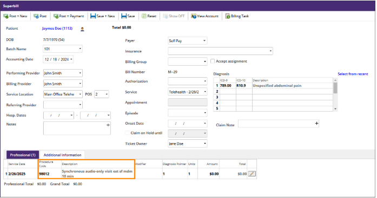Open the Claim on Hold date picker
Screen dimensions: 377x198
click(x=204, y=133)
